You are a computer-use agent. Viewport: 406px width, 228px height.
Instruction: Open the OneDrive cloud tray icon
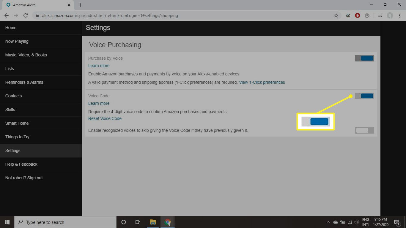tap(336, 222)
